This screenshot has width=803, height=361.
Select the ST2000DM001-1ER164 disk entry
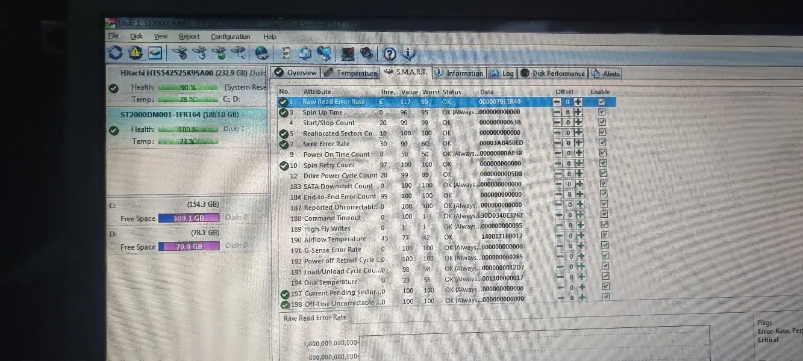[187, 129]
